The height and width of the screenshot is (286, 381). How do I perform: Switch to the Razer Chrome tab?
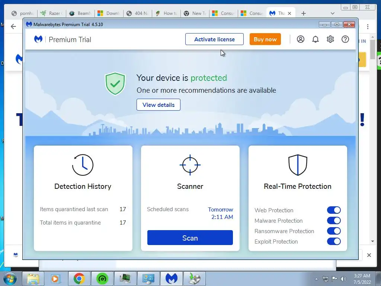pyautogui.click(x=51, y=13)
